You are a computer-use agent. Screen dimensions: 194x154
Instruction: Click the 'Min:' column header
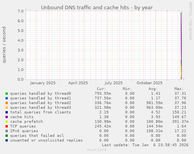pos(127,89)
